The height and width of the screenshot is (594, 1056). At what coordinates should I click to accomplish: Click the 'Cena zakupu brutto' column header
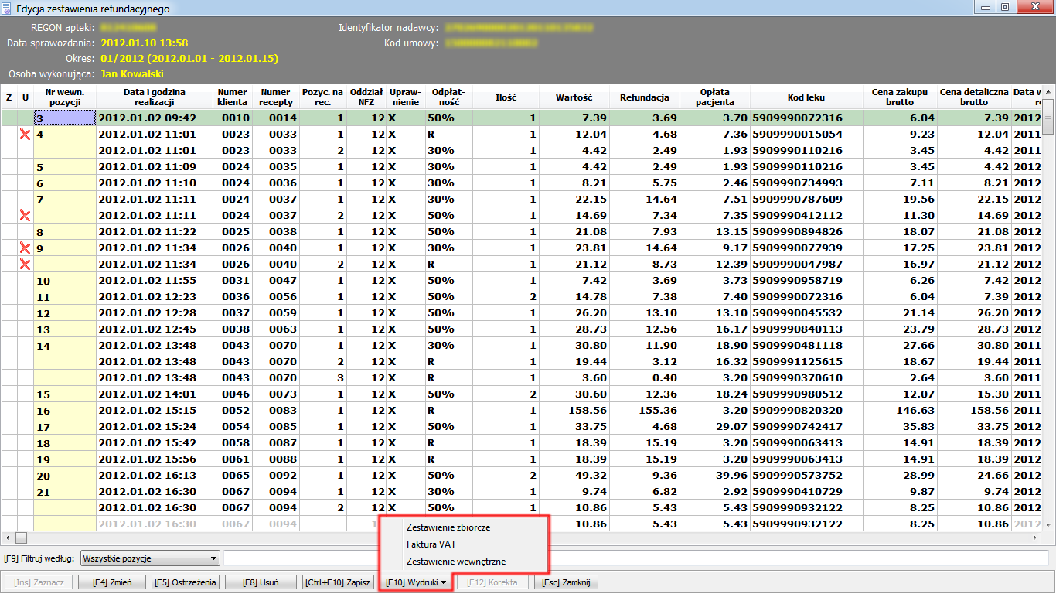pos(900,97)
